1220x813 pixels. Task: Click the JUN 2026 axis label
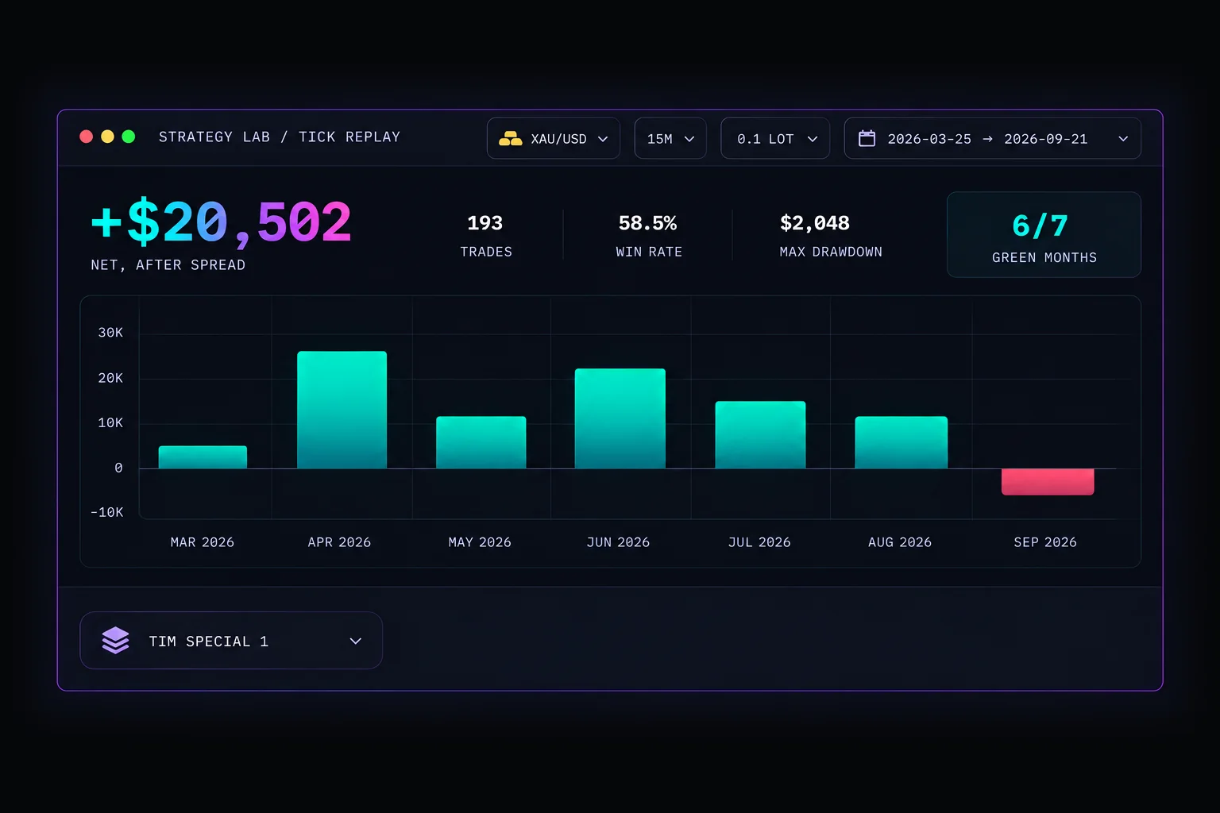pyautogui.click(x=618, y=542)
